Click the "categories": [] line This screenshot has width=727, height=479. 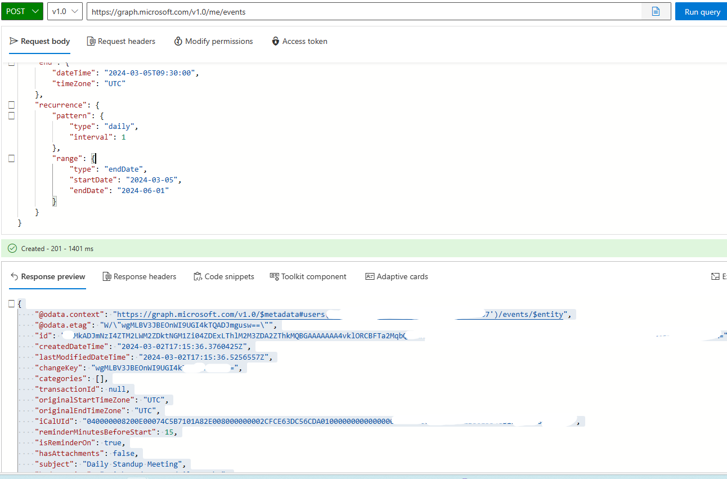pyautogui.click(x=72, y=379)
